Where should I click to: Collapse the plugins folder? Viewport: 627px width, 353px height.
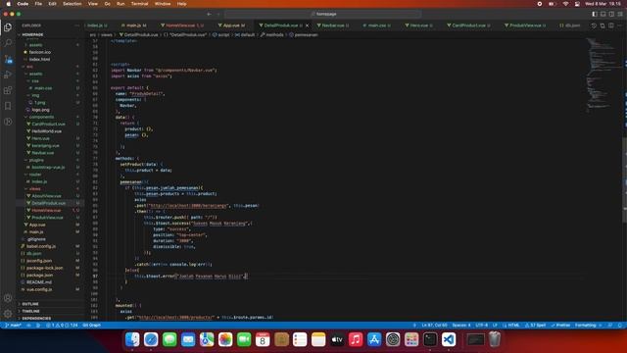coord(36,160)
